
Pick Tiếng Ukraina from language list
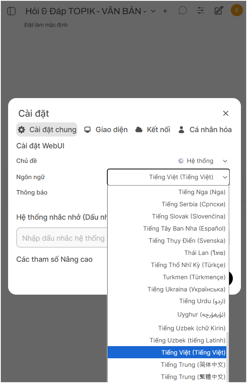point(186,289)
